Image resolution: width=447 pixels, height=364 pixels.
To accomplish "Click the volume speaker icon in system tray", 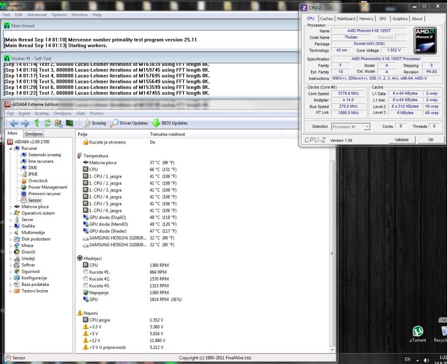I will 426,360.
